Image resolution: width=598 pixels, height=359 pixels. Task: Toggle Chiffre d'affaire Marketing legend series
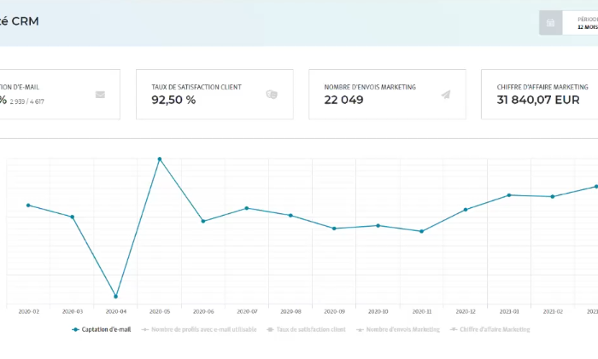click(490, 329)
